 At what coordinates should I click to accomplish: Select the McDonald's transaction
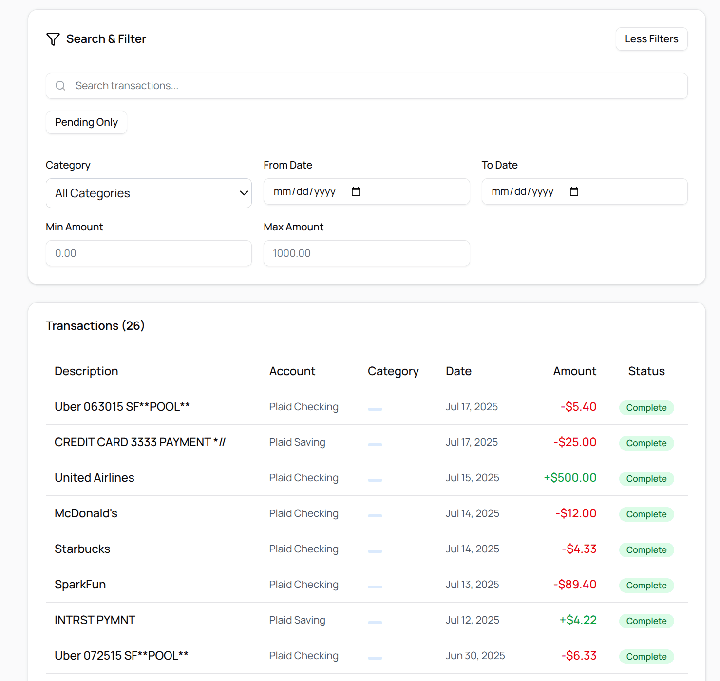click(x=86, y=513)
